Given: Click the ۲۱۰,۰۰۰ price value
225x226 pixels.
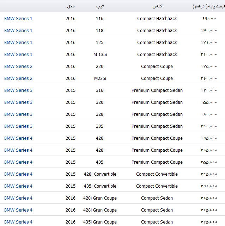Looking at the screenshot, I should click(x=209, y=55).
